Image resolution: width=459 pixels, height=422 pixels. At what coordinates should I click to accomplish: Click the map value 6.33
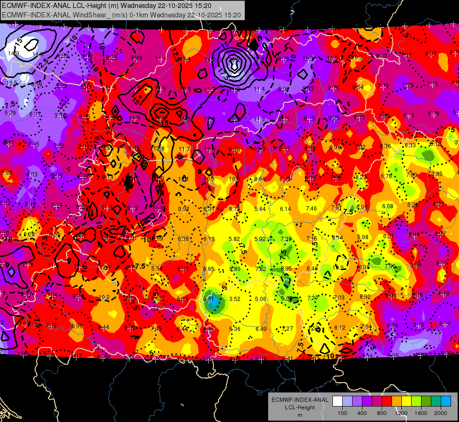pos(410,145)
